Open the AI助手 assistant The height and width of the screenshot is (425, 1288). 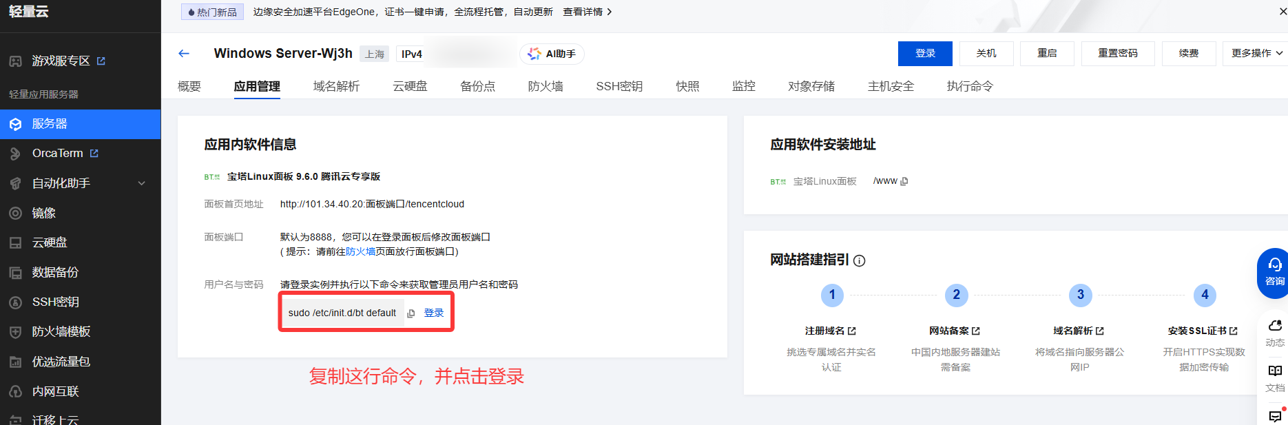552,54
